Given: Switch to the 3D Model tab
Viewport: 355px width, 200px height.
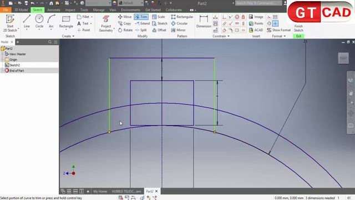Looking at the screenshot, I should pos(21,10).
